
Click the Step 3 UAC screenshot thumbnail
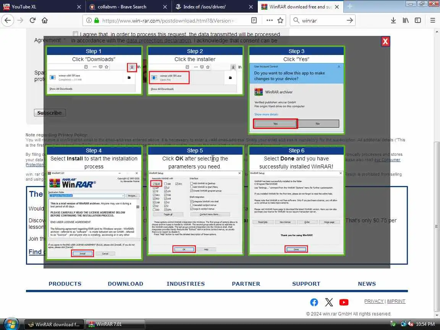[x=296, y=97]
